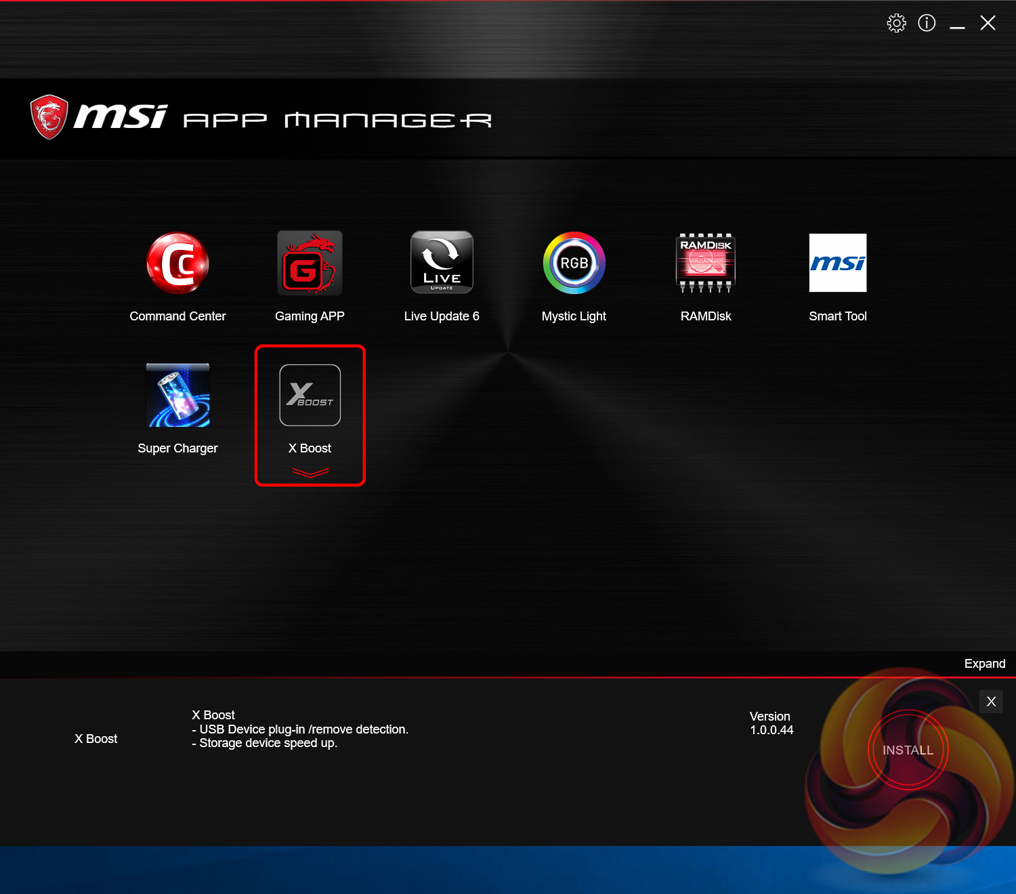The image size is (1016, 894).
Task: Close the X Boost details panel
Action: point(991,702)
